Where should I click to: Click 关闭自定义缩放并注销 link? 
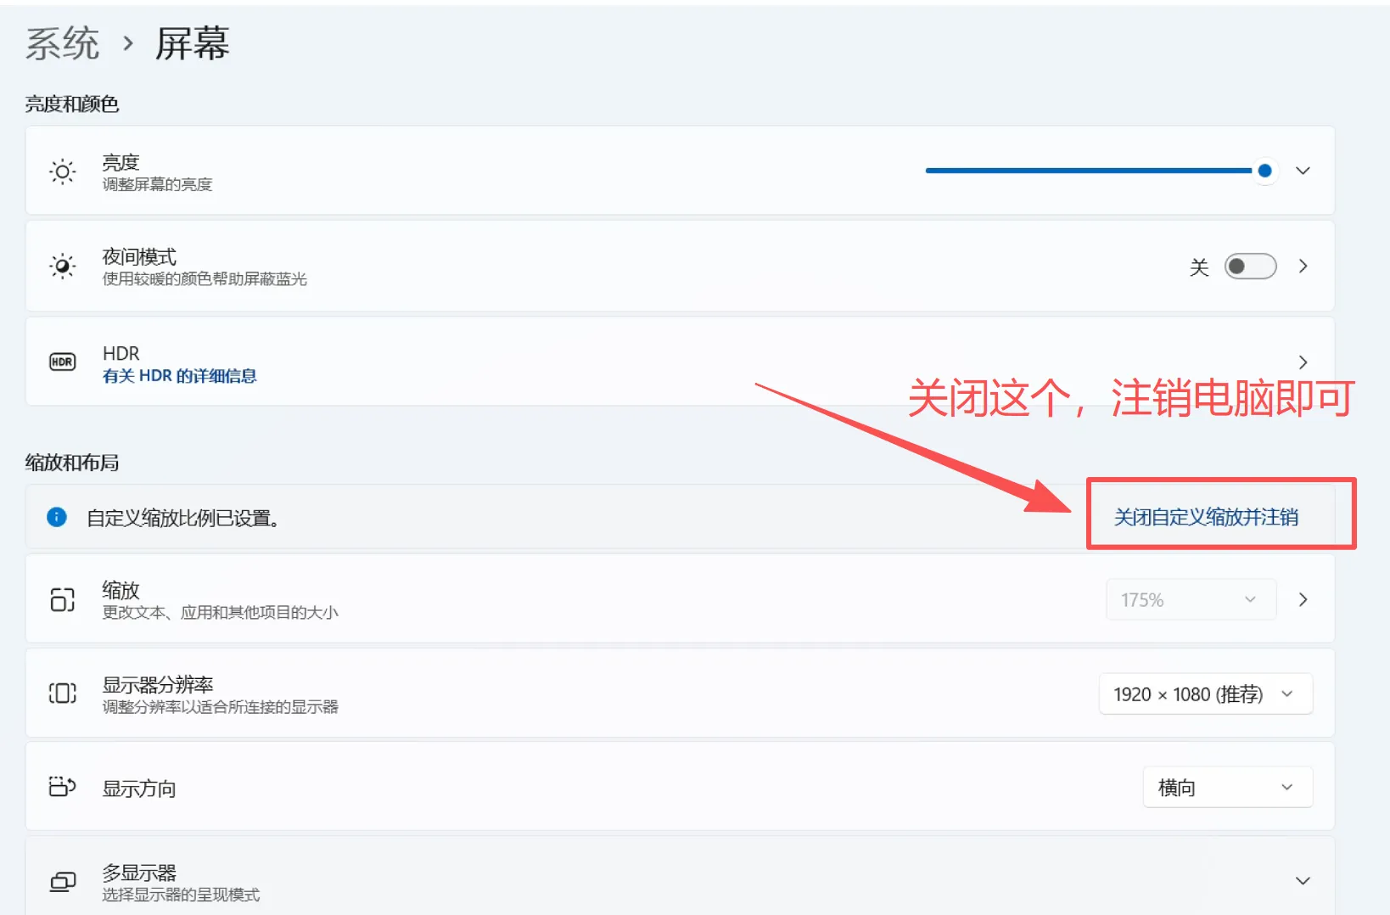[1205, 517]
